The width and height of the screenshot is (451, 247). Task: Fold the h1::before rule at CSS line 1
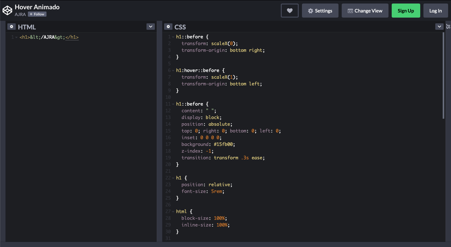[173, 37]
